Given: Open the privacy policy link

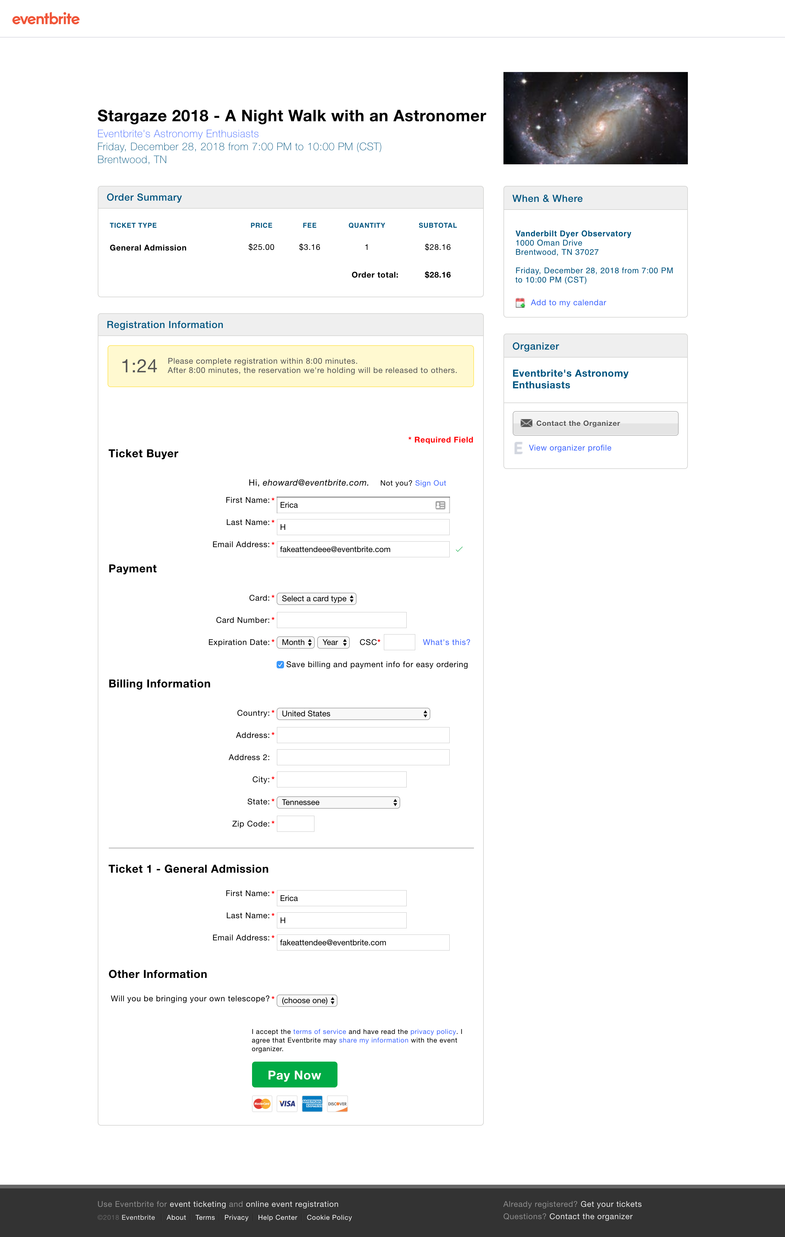Looking at the screenshot, I should 433,1031.
